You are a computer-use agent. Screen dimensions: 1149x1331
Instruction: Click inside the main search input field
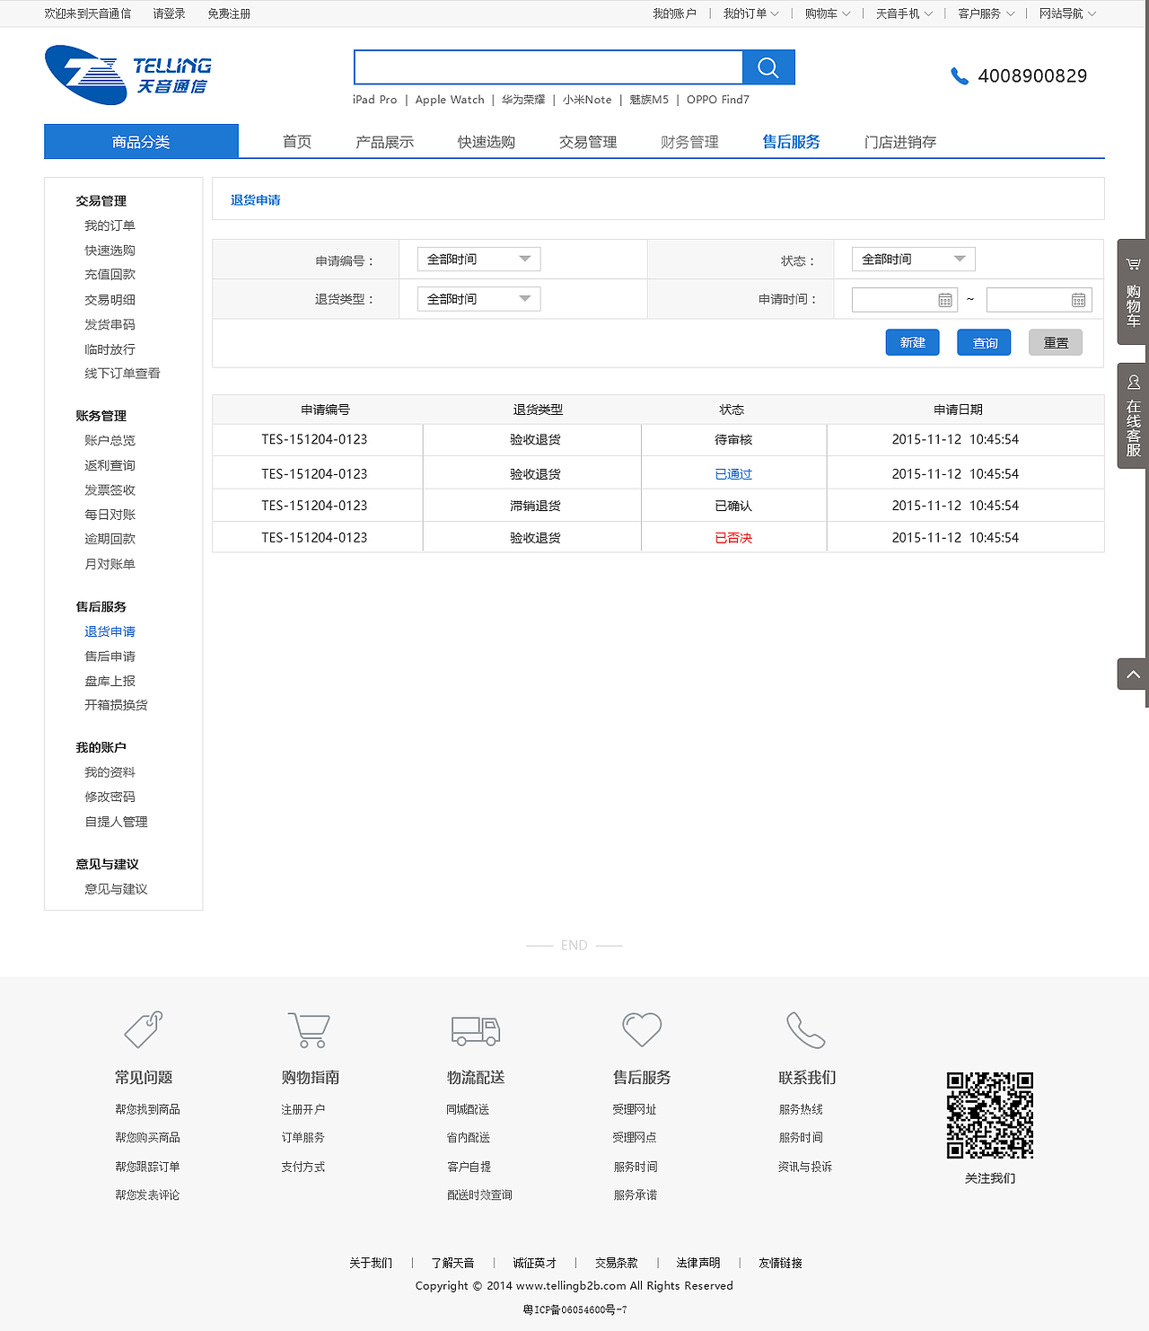click(548, 66)
